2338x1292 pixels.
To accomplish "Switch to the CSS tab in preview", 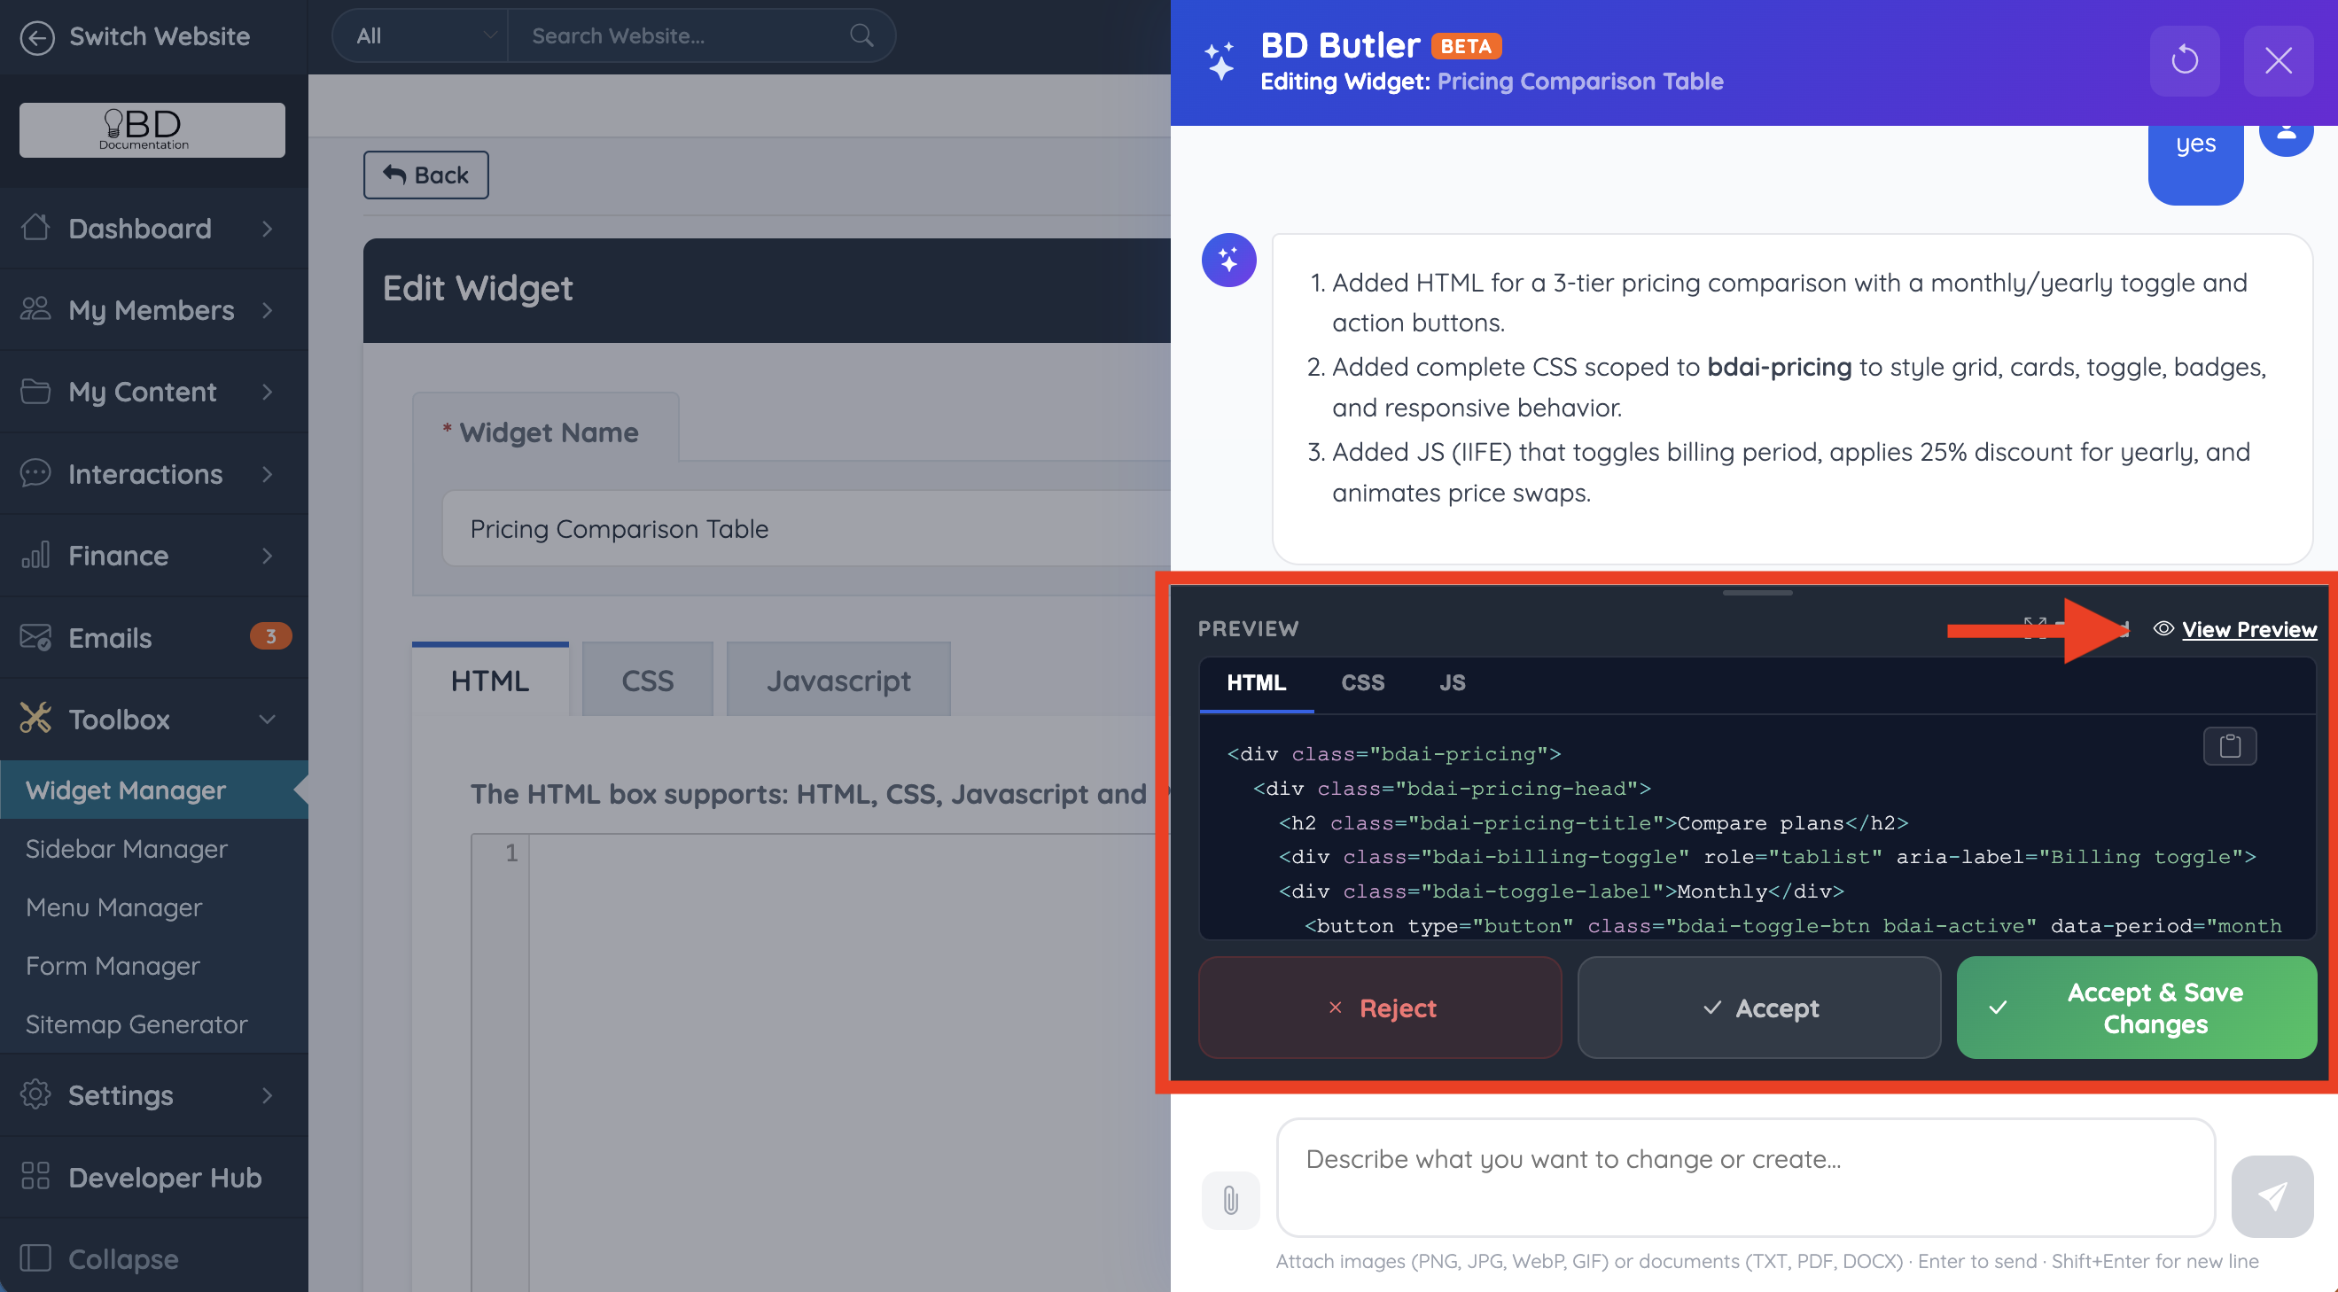I will click(x=1361, y=682).
